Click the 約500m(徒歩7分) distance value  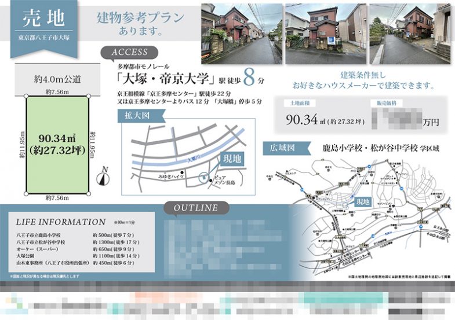coord(114,235)
